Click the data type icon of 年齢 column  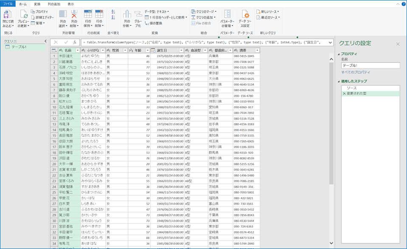point(131,51)
